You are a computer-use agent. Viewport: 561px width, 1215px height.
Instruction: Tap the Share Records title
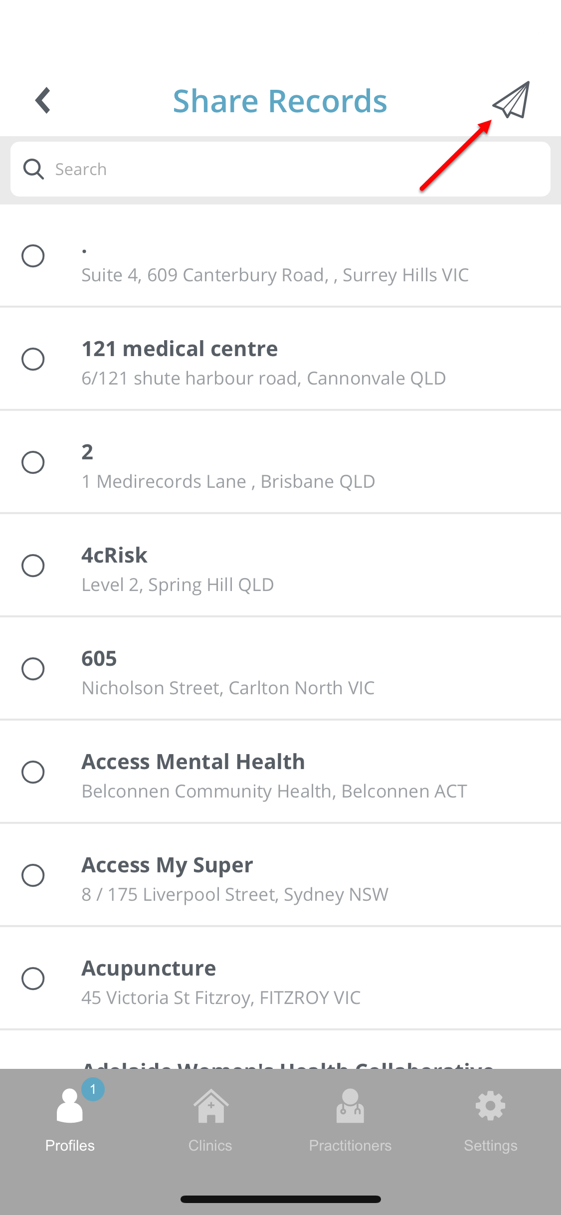(x=280, y=101)
